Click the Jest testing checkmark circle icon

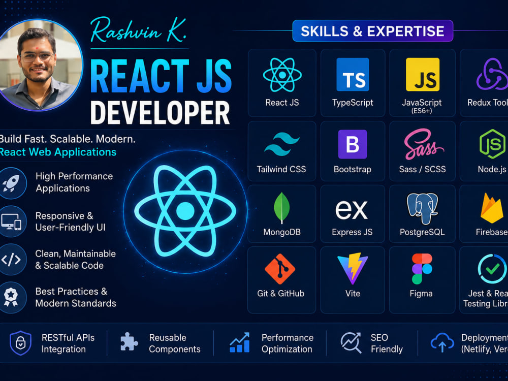click(x=492, y=269)
